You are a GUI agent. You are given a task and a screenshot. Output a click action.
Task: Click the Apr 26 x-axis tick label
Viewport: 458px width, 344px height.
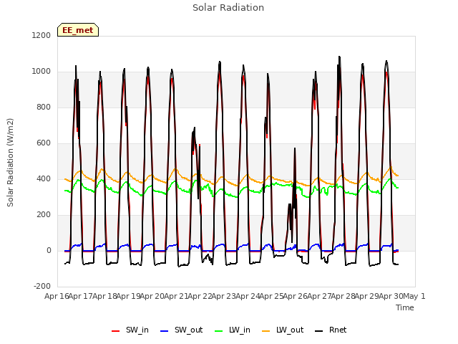click(x=296, y=296)
